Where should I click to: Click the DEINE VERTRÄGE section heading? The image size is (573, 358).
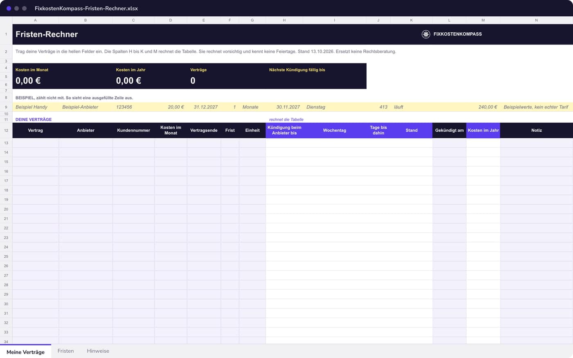34,119
